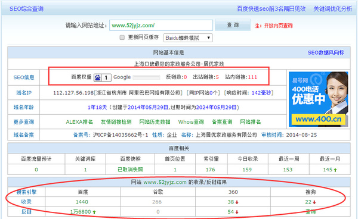Click the red down arrow beside 22
The width and height of the screenshot is (358, 219).
coord(314,202)
